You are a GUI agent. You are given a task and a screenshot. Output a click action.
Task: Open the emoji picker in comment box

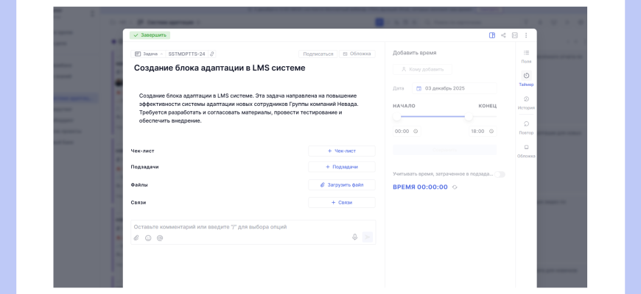tap(148, 237)
